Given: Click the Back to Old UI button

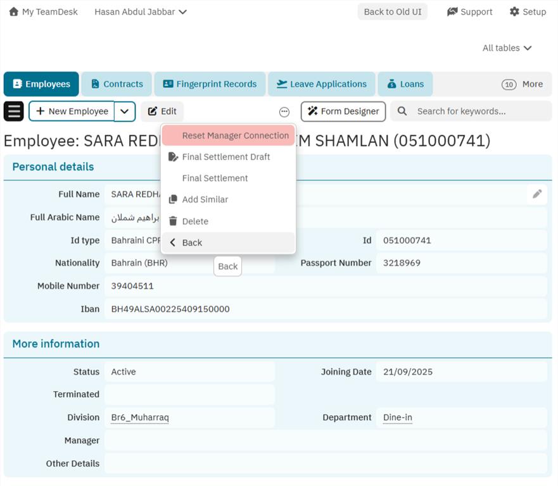Looking at the screenshot, I should [x=392, y=11].
